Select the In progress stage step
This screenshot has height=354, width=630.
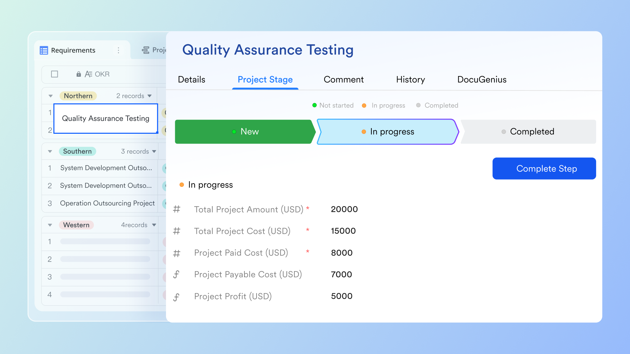(388, 132)
